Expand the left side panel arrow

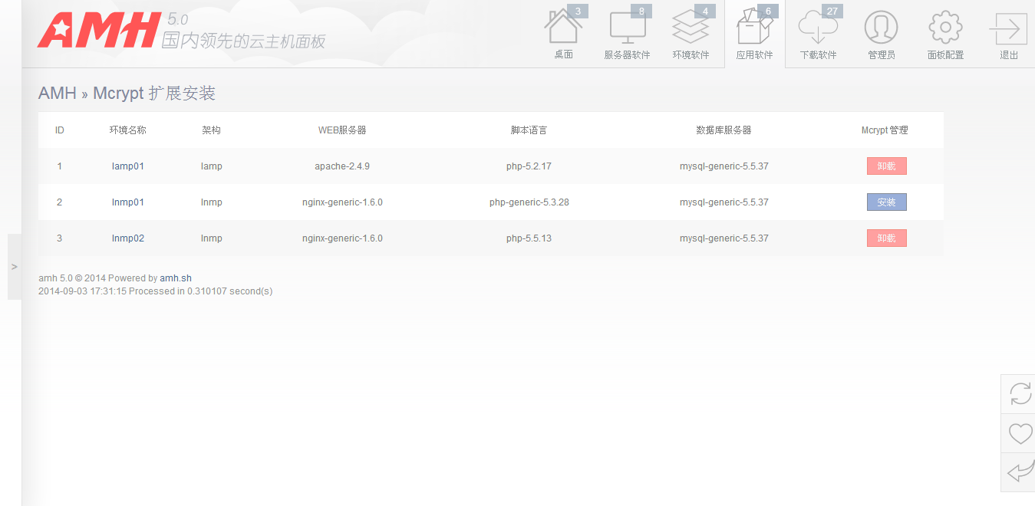pyautogui.click(x=15, y=267)
